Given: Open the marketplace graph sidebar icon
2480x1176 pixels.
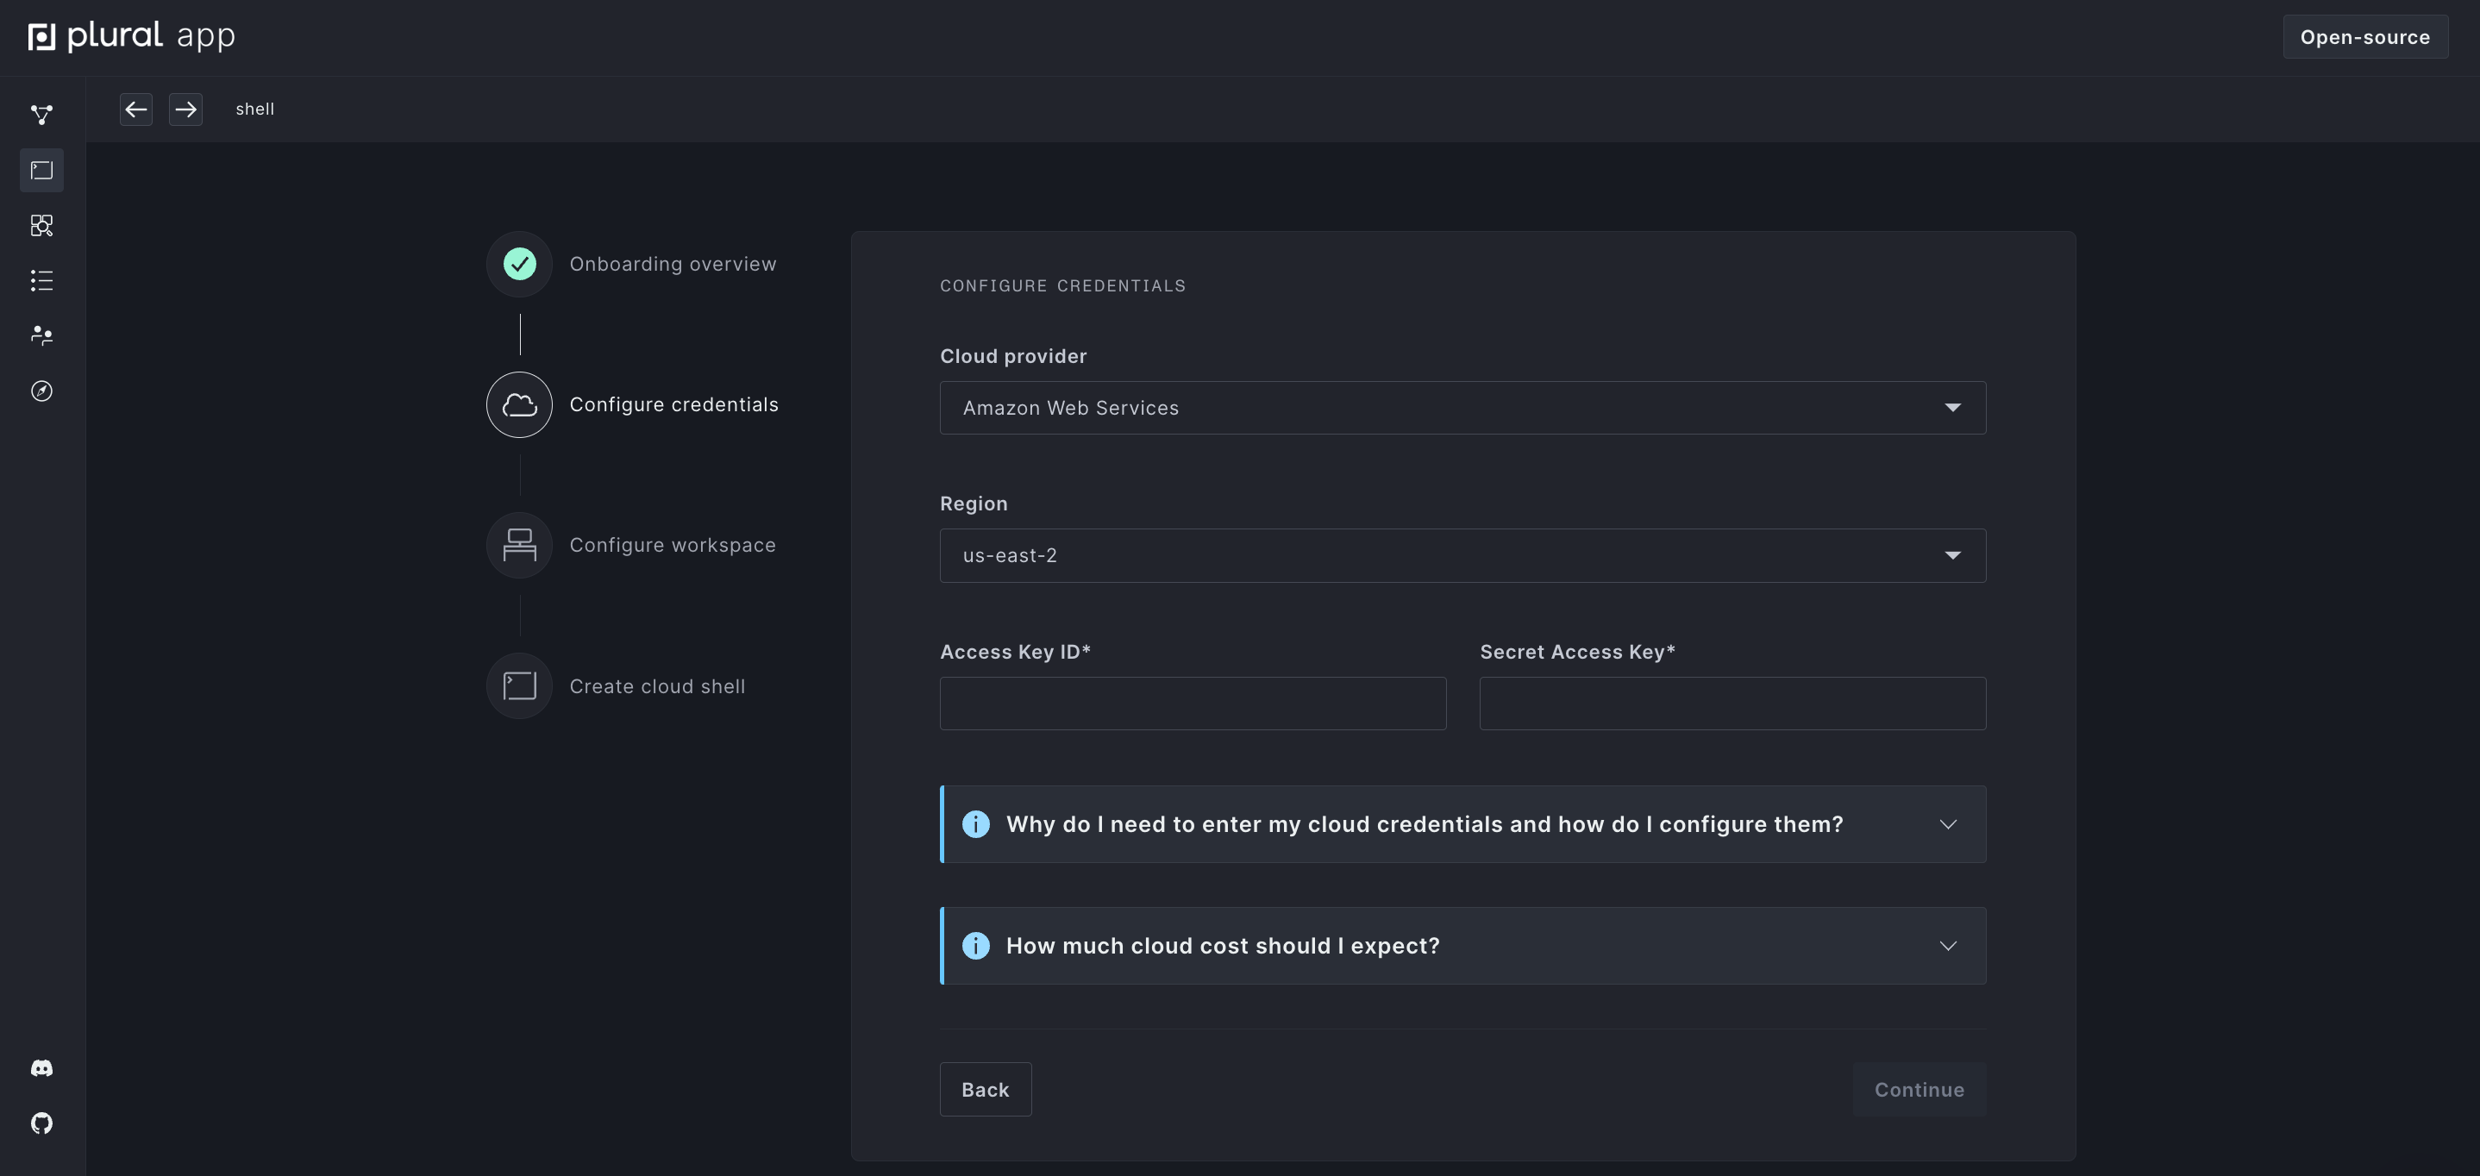Looking at the screenshot, I should point(41,115).
